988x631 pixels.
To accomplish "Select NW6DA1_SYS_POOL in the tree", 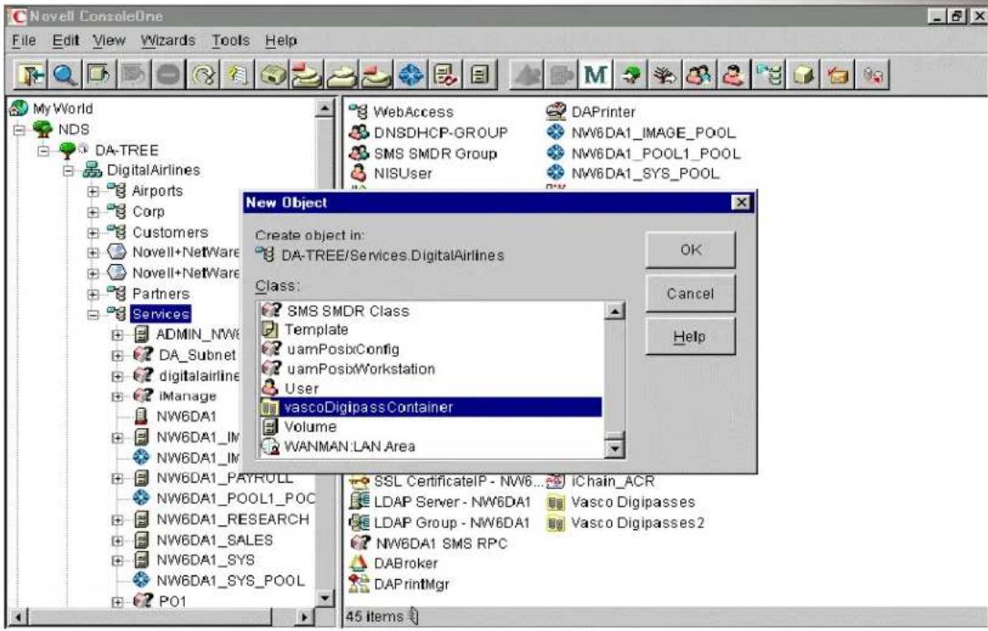I will click(x=230, y=581).
